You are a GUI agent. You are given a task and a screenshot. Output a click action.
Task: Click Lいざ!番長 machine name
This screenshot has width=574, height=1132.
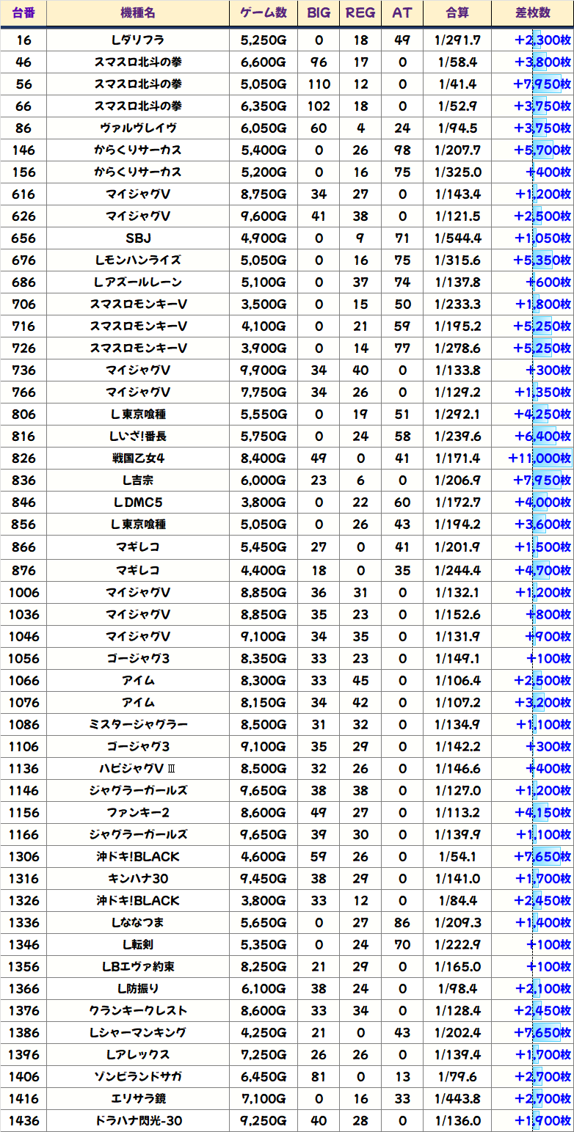138,437
